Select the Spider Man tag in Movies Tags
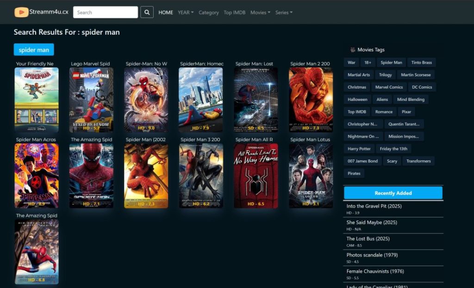Screen dimensions: 474x288 pyautogui.click(x=391, y=62)
